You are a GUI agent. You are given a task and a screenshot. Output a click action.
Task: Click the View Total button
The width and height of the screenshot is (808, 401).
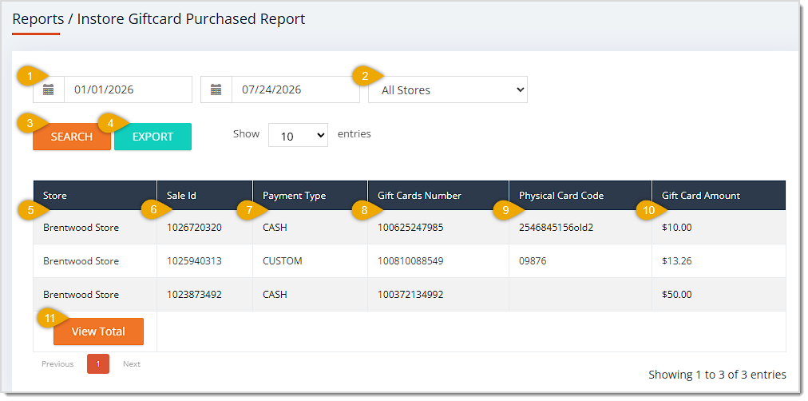(x=98, y=332)
